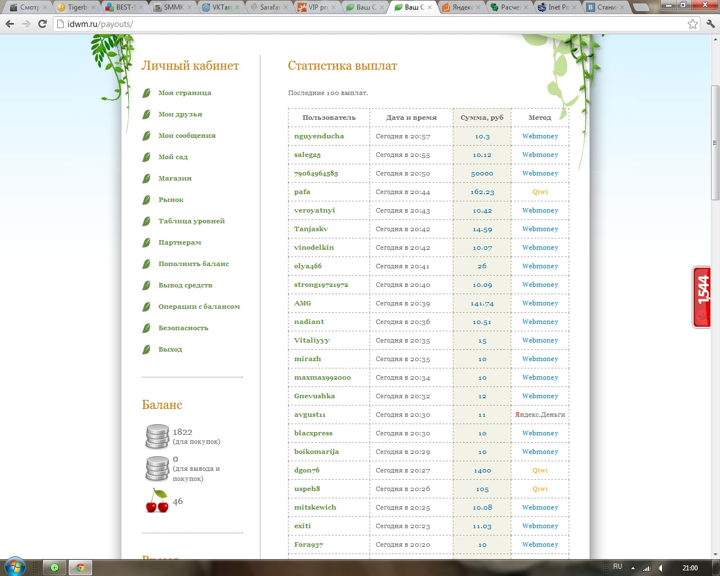
Task: Switch to the Яндекс browser tab
Action: coord(462,7)
